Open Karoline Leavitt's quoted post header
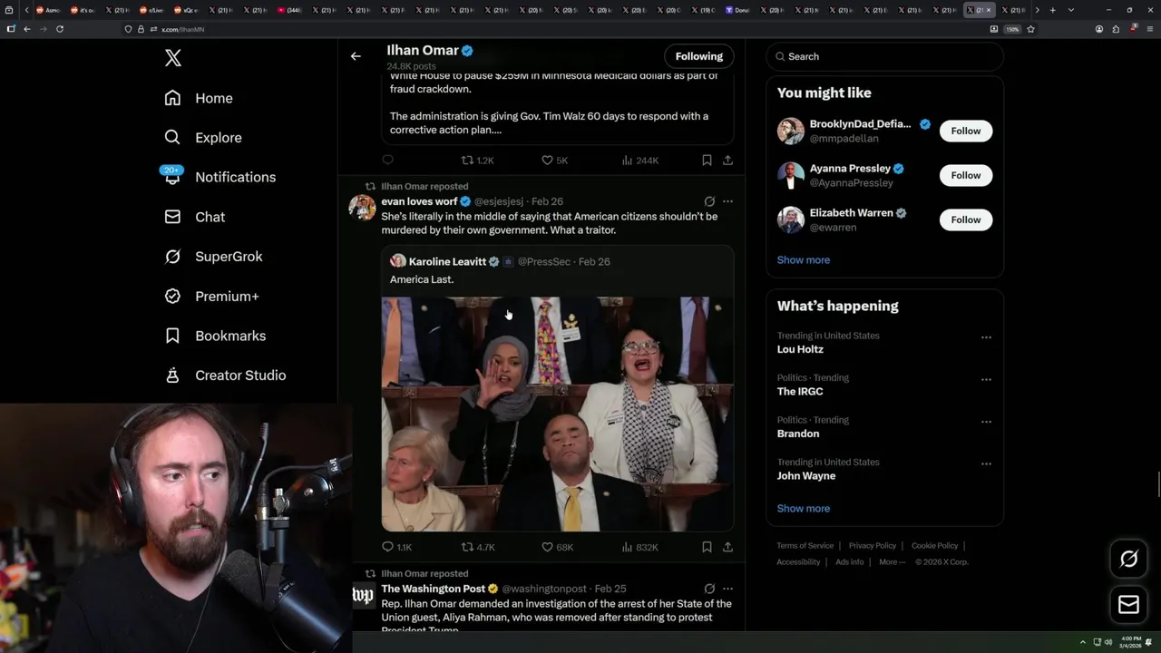The width and height of the screenshot is (1161, 653). [500, 261]
